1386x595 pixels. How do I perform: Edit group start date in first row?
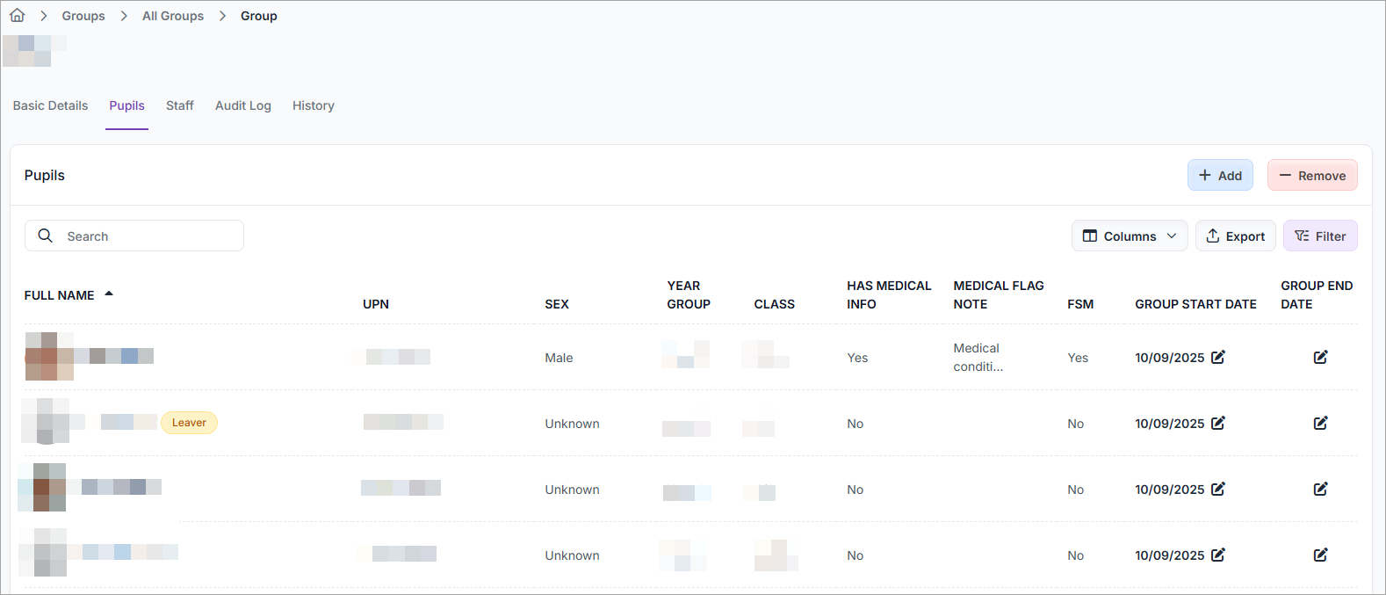tap(1217, 357)
